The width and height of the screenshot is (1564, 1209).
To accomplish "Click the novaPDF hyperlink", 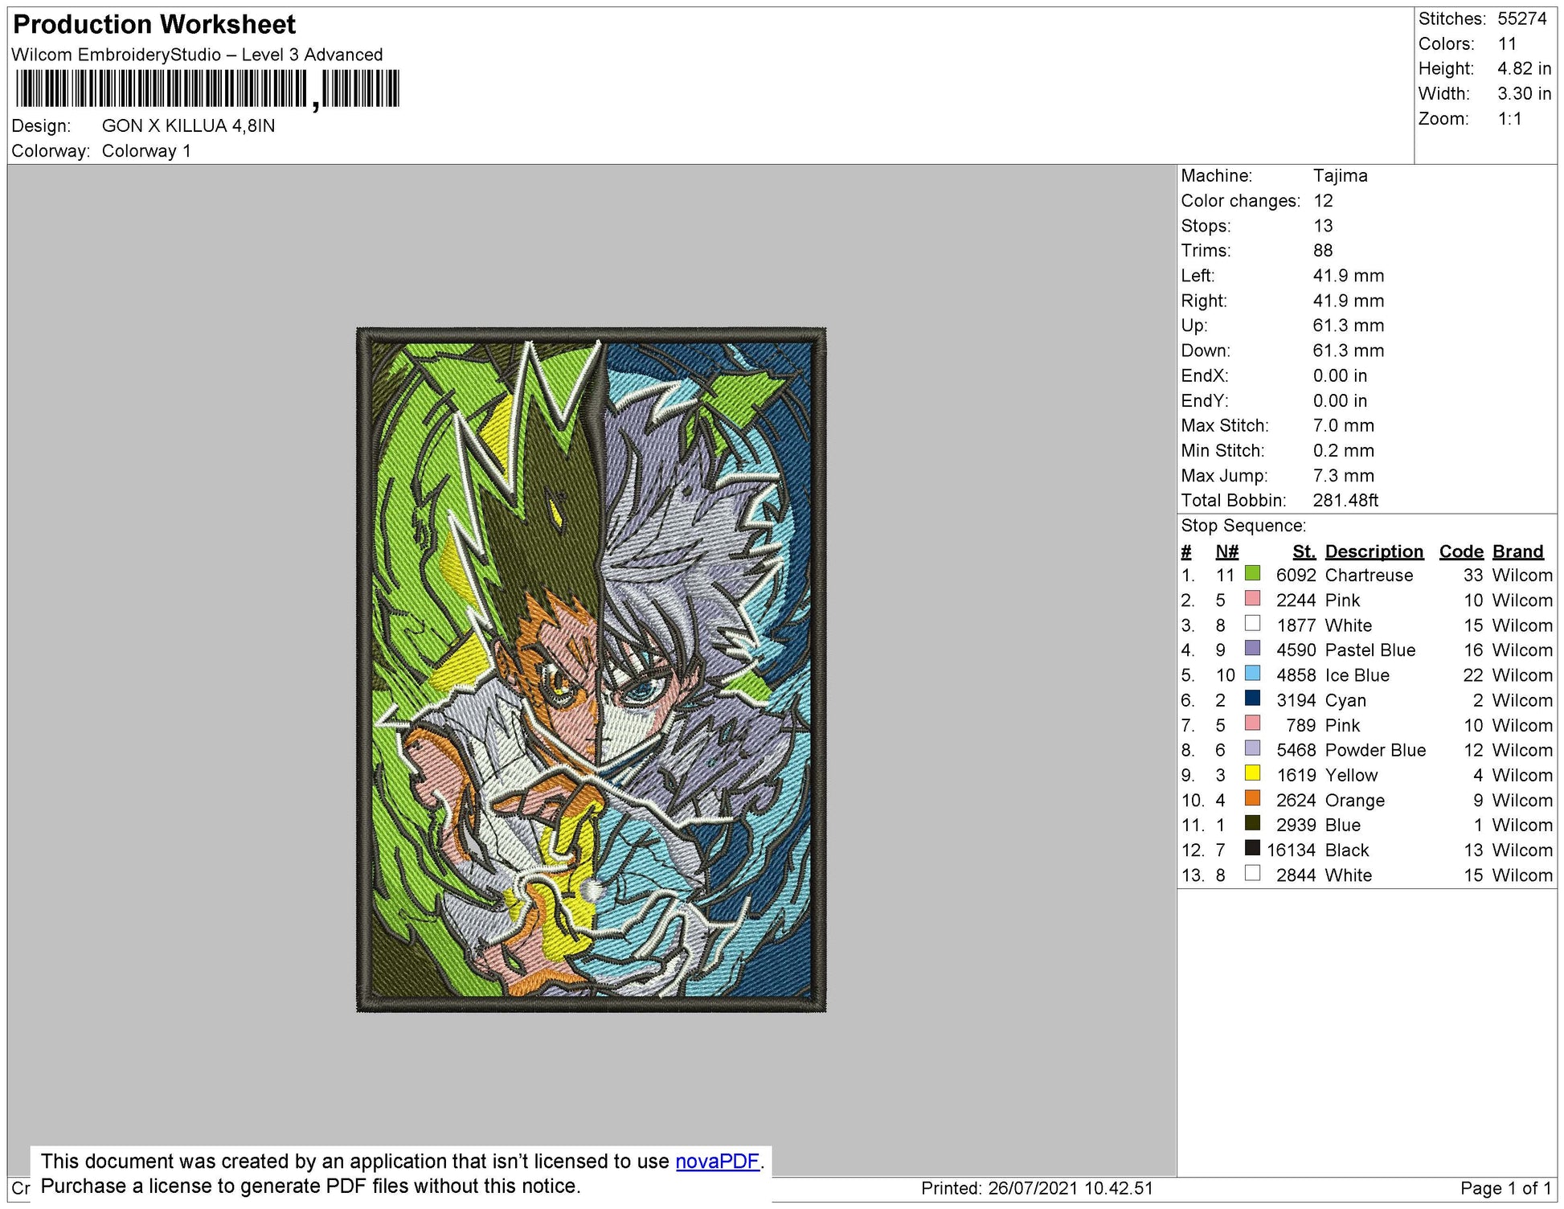I will pos(717,1161).
